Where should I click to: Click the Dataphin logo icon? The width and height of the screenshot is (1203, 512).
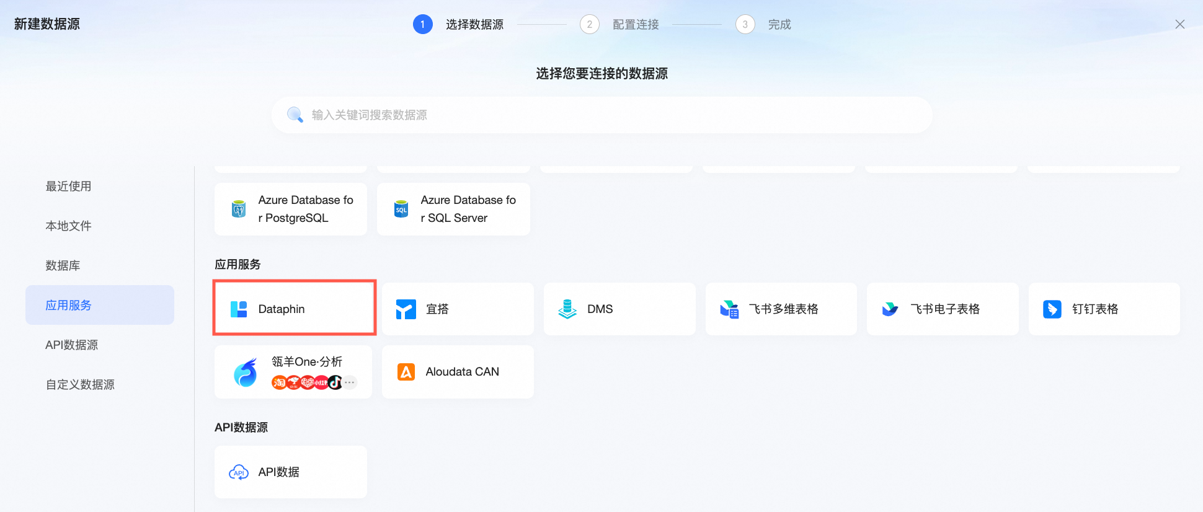click(x=239, y=309)
